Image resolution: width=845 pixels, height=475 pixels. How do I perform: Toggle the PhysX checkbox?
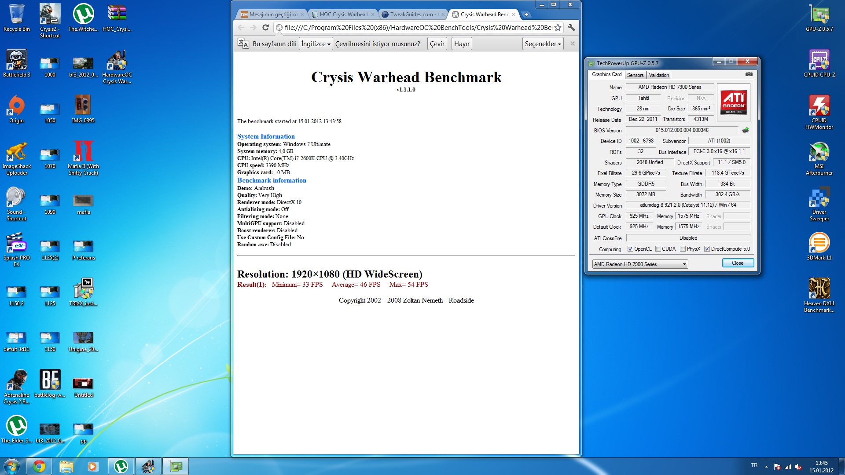[x=683, y=249]
